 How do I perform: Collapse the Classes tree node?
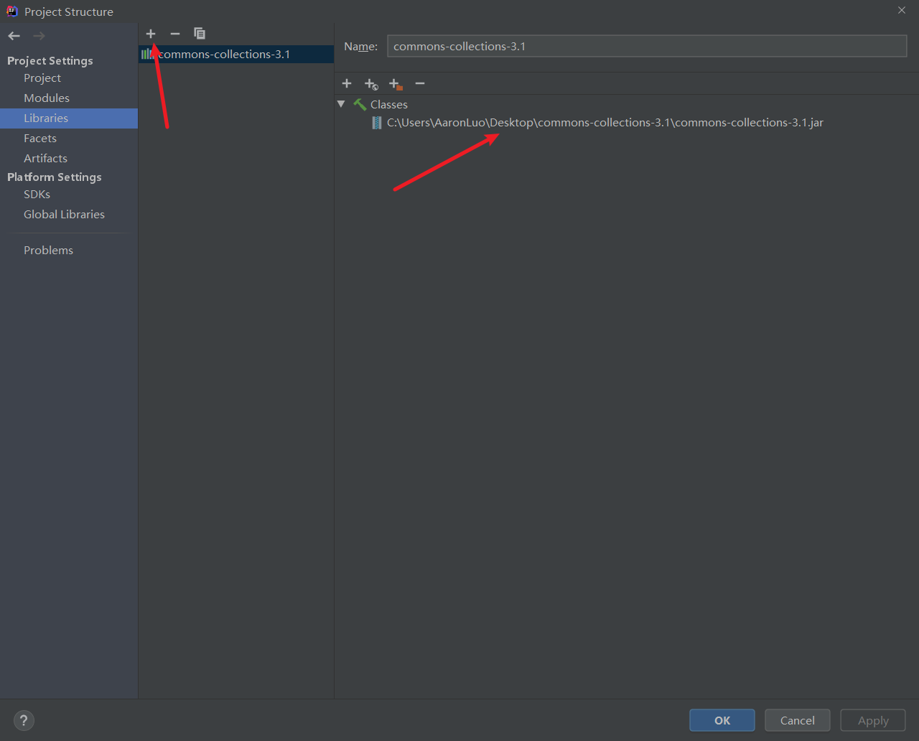(x=341, y=104)
